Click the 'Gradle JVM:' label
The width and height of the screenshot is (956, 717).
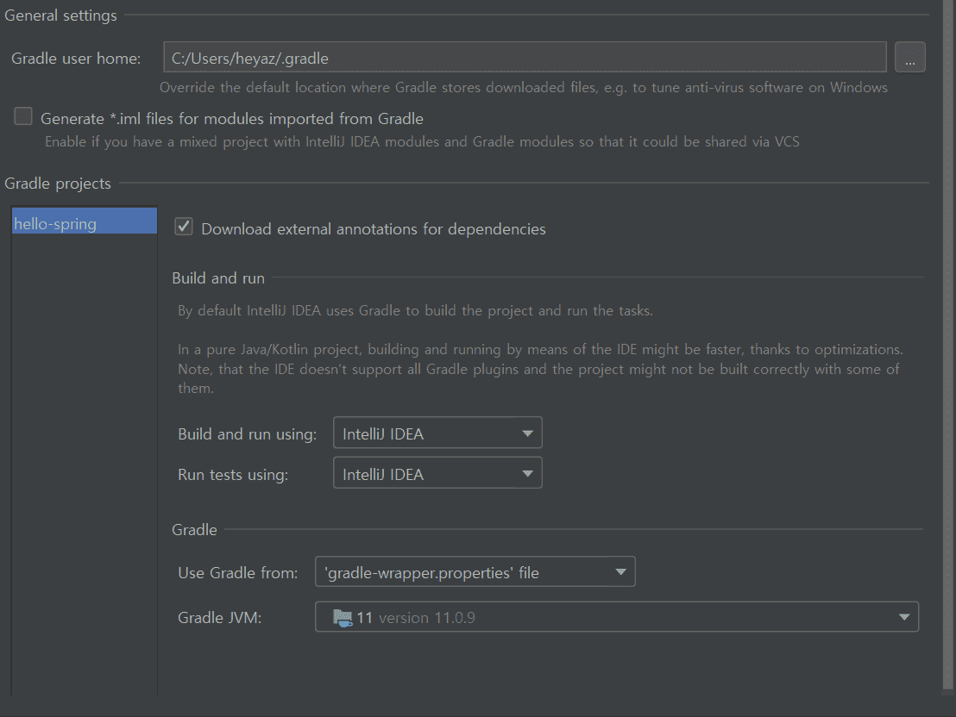219,618
